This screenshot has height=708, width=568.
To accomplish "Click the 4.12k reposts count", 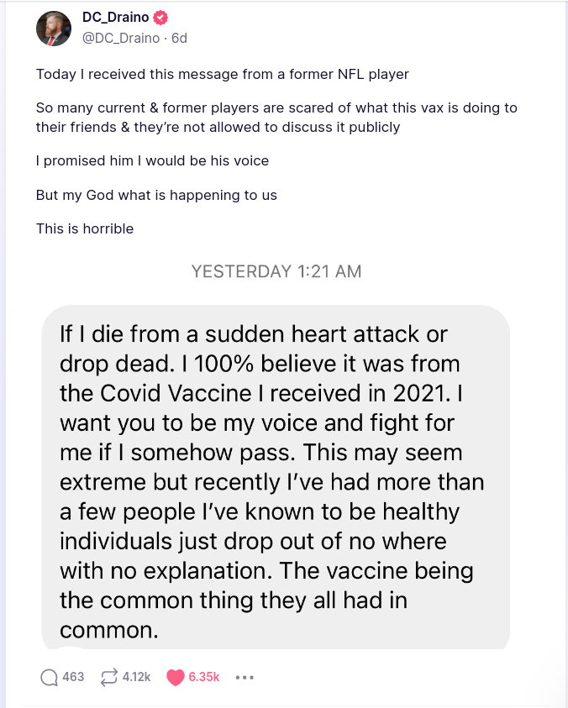I will (136, 677).
